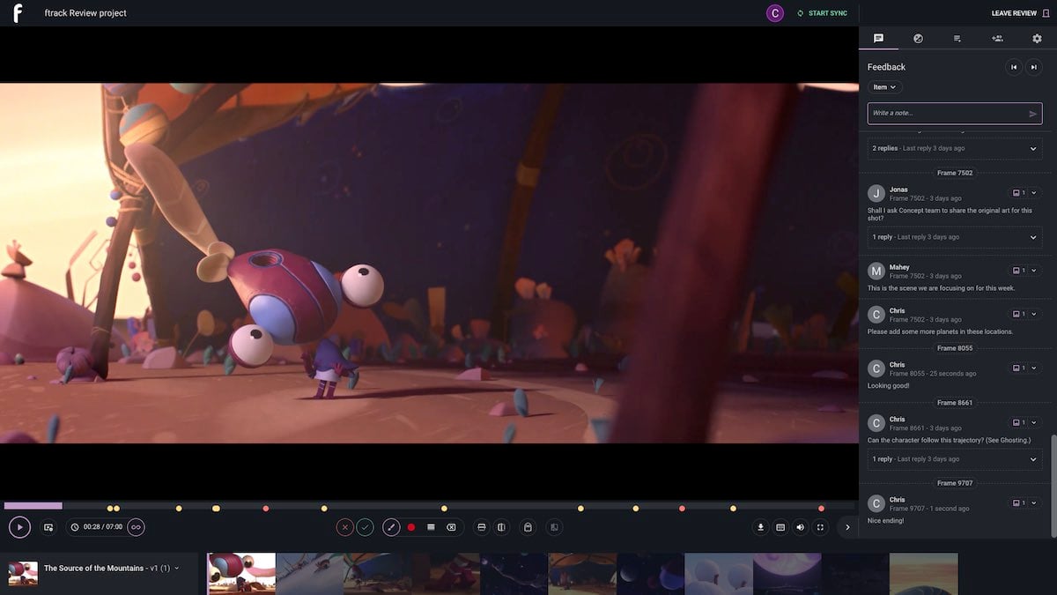Toggle side-by-side compare view
The image size is (1057, 595).
tap(501, 527)
